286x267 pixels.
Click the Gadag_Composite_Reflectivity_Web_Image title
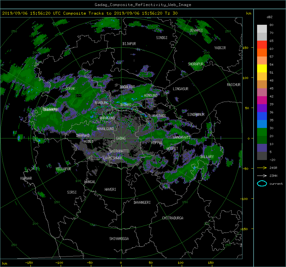143,5
